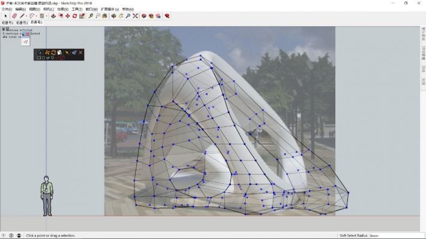Click the status bar credits icon

pos(11,235)
